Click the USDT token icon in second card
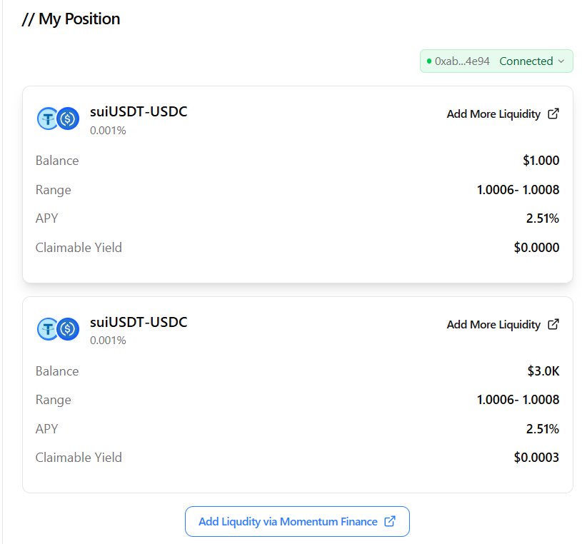This screenshot has width=582, height=544. [48, 329]
